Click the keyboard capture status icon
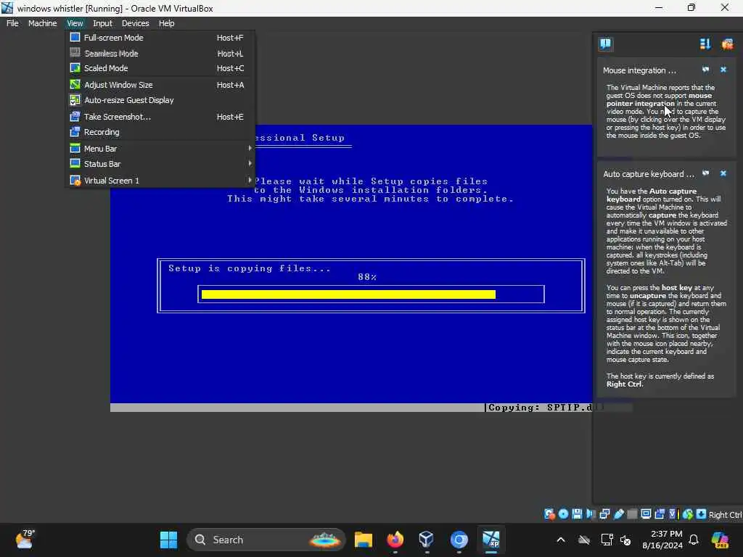The height and width of the screenshot is (557, 743). [702, 514]
